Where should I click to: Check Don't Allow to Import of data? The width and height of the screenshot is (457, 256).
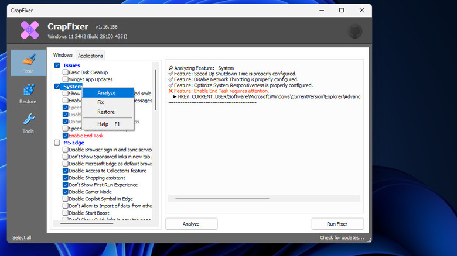pyautogui.click(x=66, y=206)
